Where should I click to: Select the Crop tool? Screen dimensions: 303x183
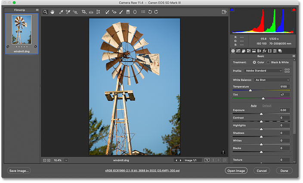[x=84, y=12]
